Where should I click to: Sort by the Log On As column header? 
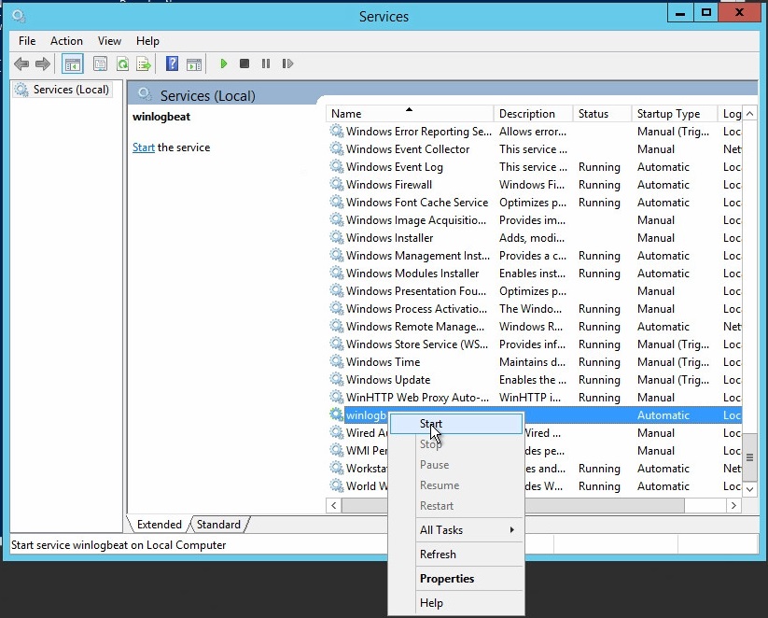731,114
